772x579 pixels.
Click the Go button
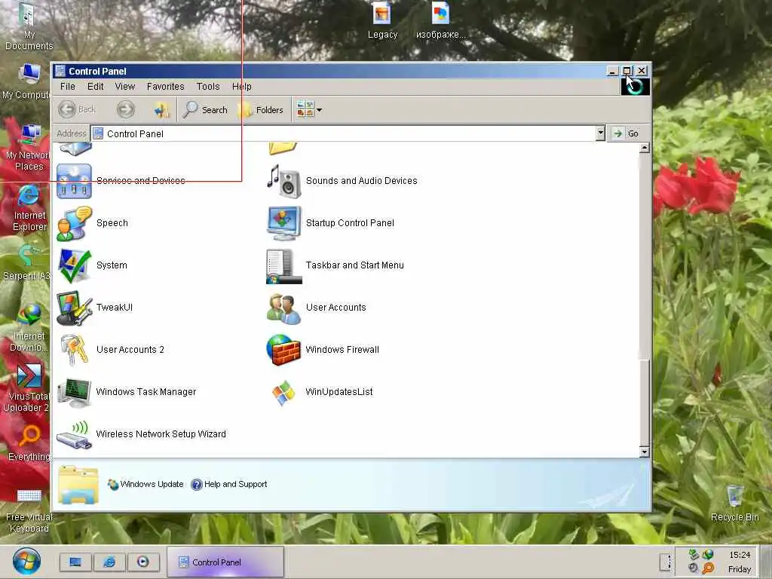click(x=626, y=133)
